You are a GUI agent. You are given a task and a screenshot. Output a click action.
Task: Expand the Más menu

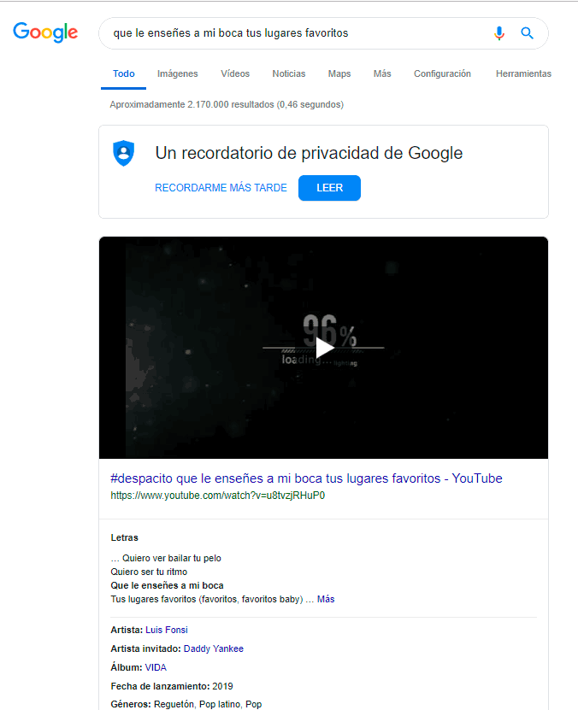tap(382, 73)
